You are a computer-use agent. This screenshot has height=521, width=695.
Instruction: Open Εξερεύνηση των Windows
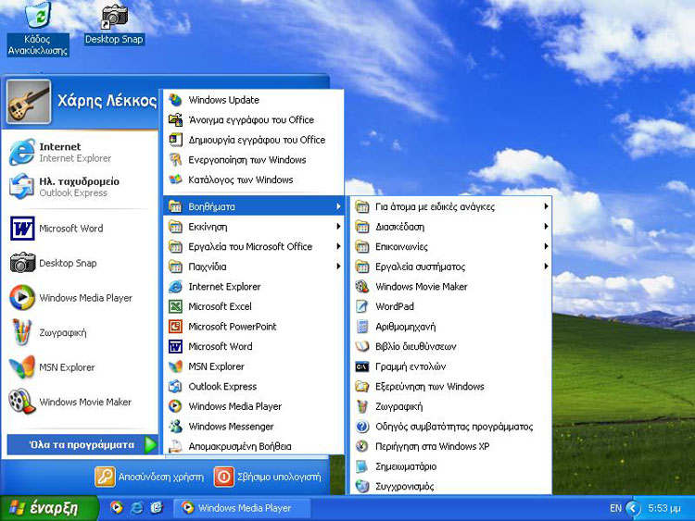[451, 387]
